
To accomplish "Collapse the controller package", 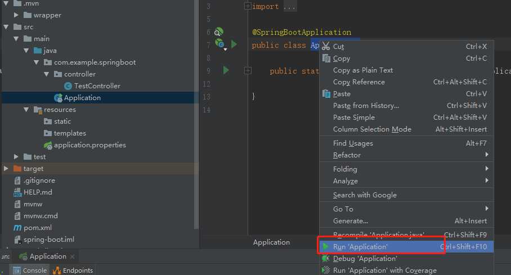I will coord(46,74).
